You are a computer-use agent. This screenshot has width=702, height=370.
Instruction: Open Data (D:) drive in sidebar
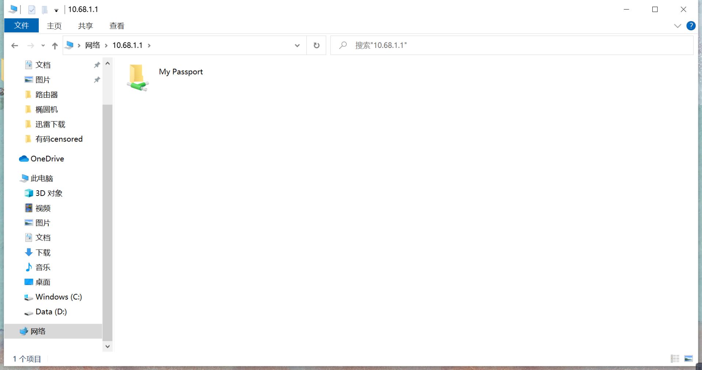click(x=51, y=312)
